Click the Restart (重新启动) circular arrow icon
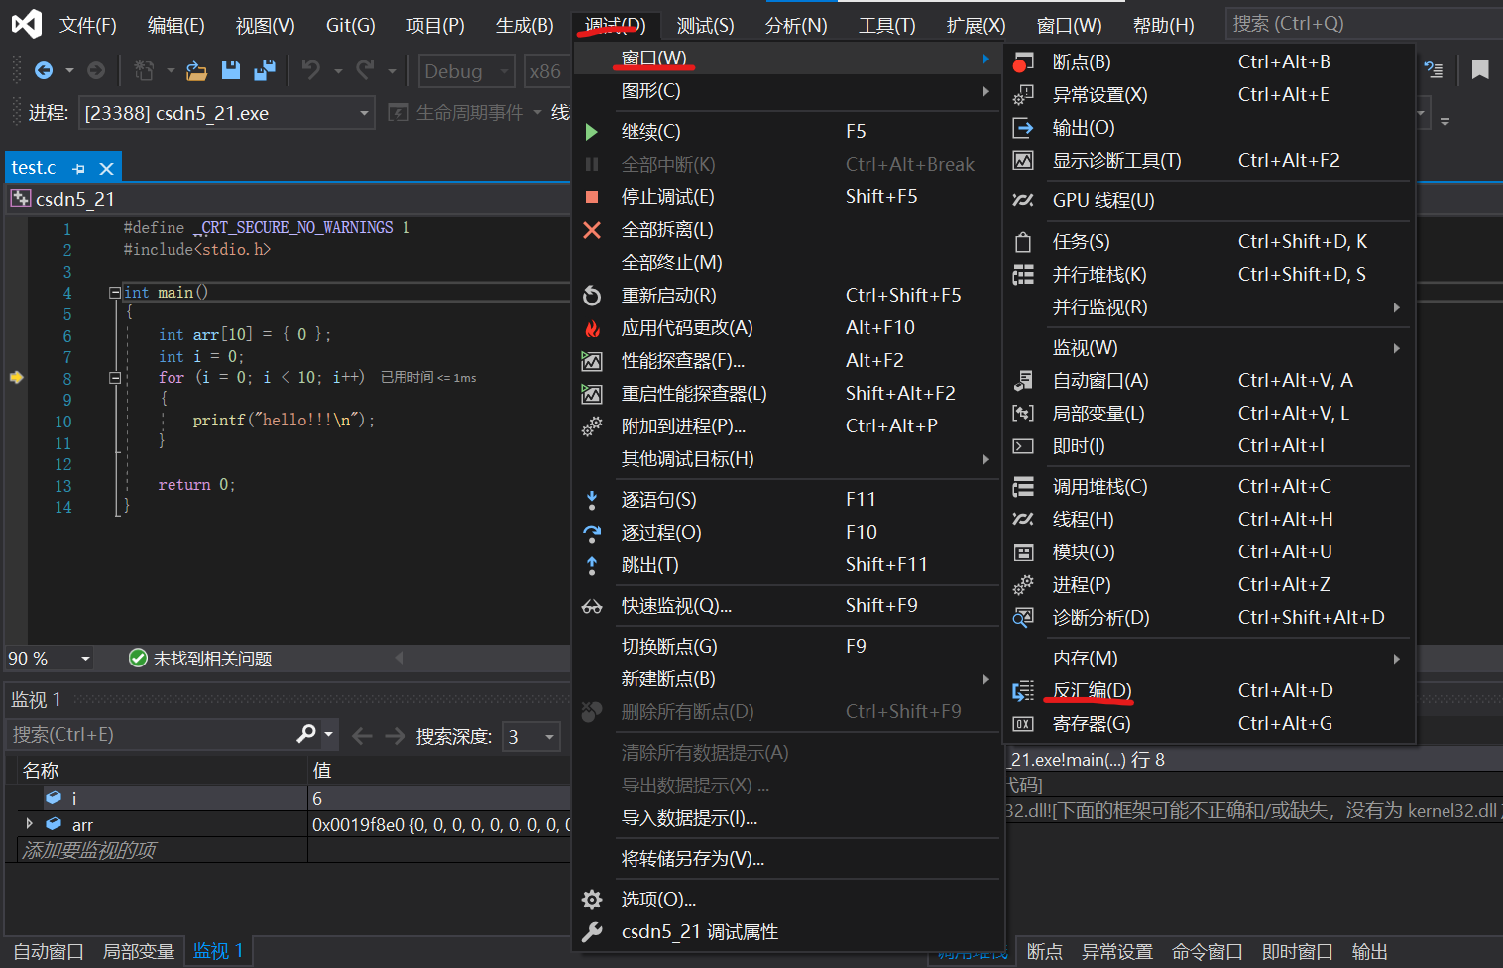Viewport: 1503px width, 968px height. tap(591, 296)
